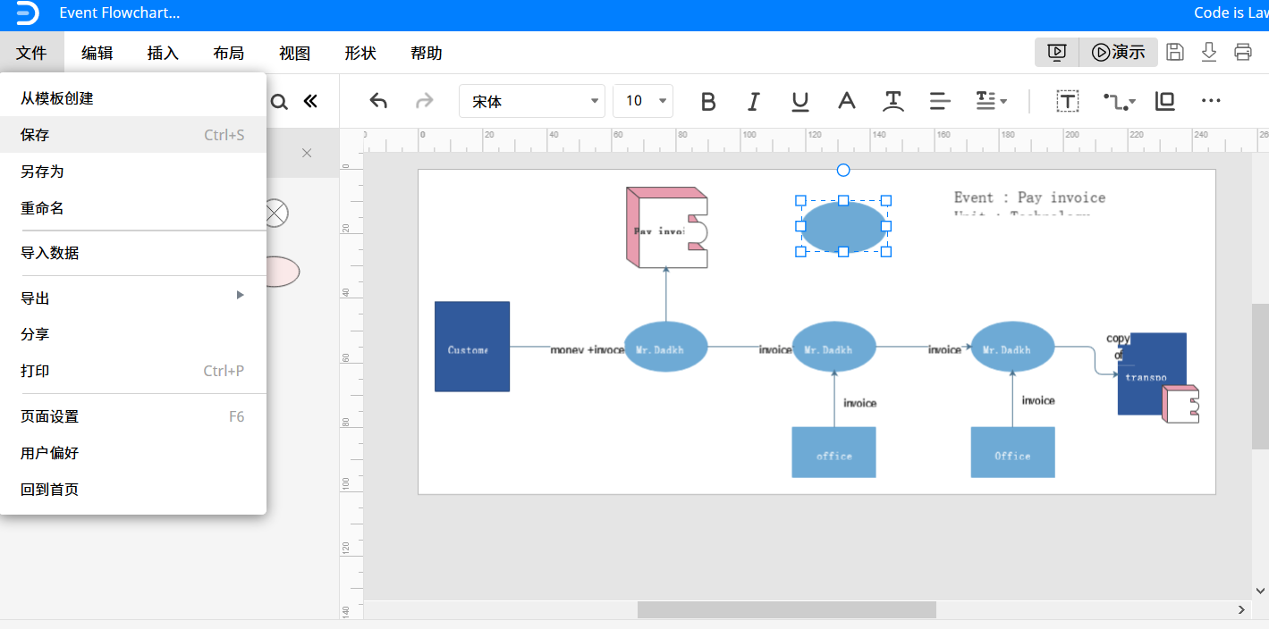Toggle bold text formatting

point(708,102)
